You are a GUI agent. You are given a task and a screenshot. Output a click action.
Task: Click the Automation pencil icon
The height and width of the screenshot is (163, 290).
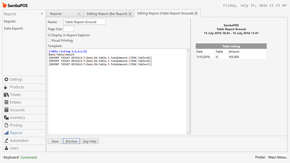click(6, 141)
